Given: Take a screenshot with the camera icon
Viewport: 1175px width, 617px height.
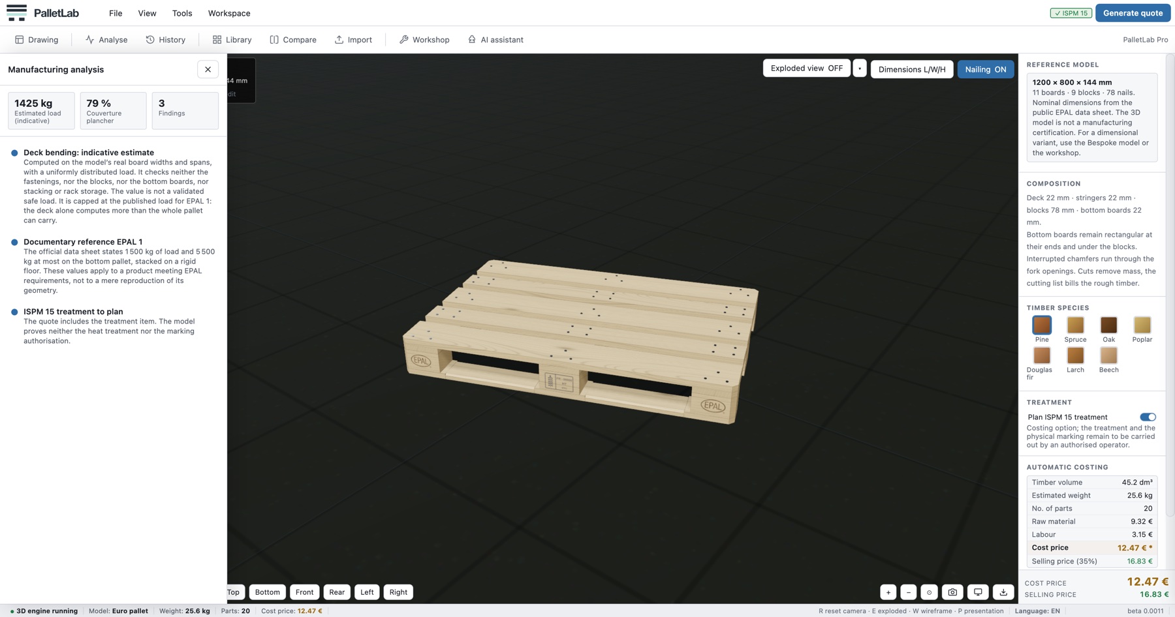Looking at the screenshot, I should (x=952, y=592).
